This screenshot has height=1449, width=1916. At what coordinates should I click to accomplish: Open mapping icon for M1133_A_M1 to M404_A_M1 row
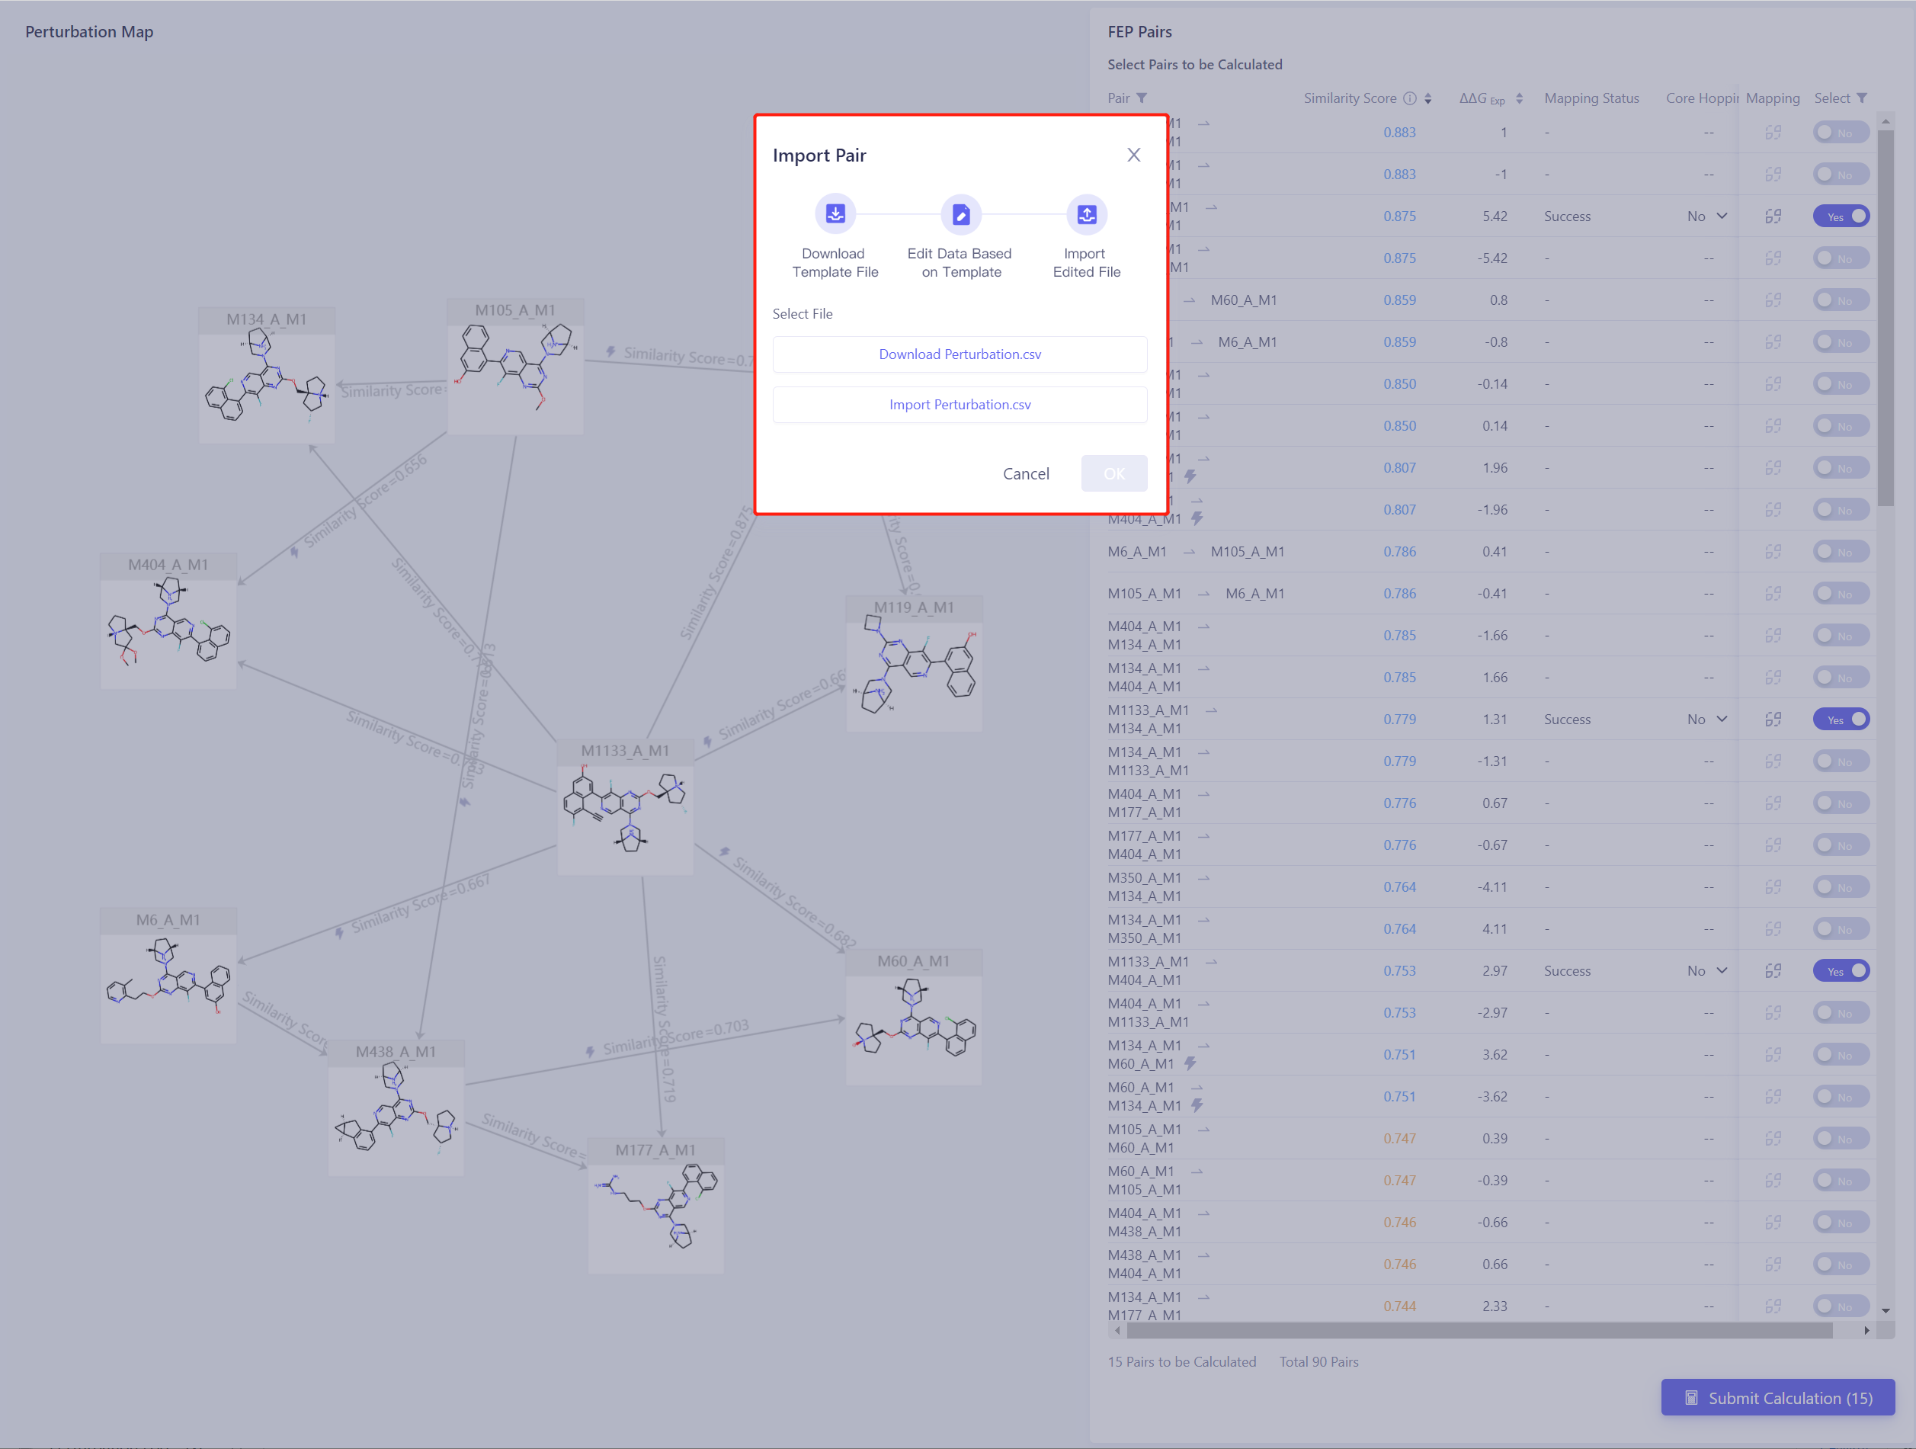tap(1773, 971)
